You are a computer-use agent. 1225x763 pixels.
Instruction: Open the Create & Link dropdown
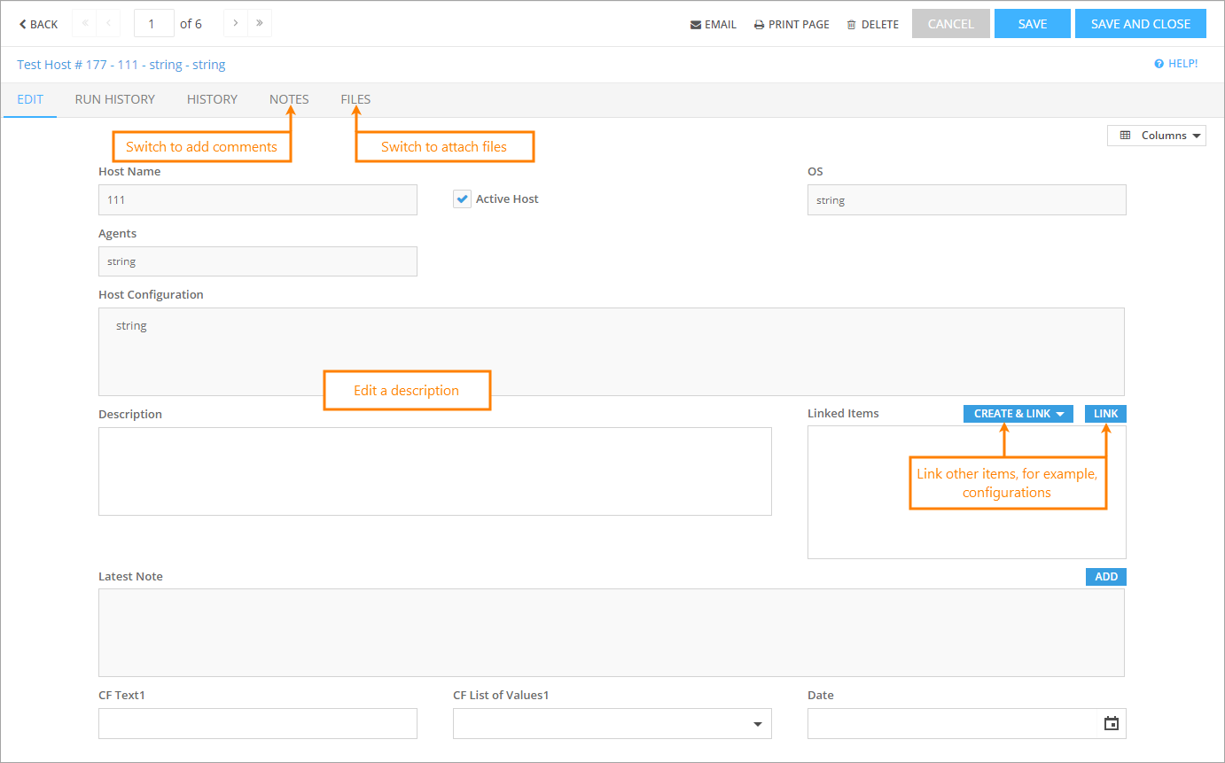[x=1018, y=414]
